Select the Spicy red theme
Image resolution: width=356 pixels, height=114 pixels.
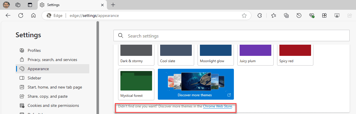pyautogui.click(x=295, y=55)
